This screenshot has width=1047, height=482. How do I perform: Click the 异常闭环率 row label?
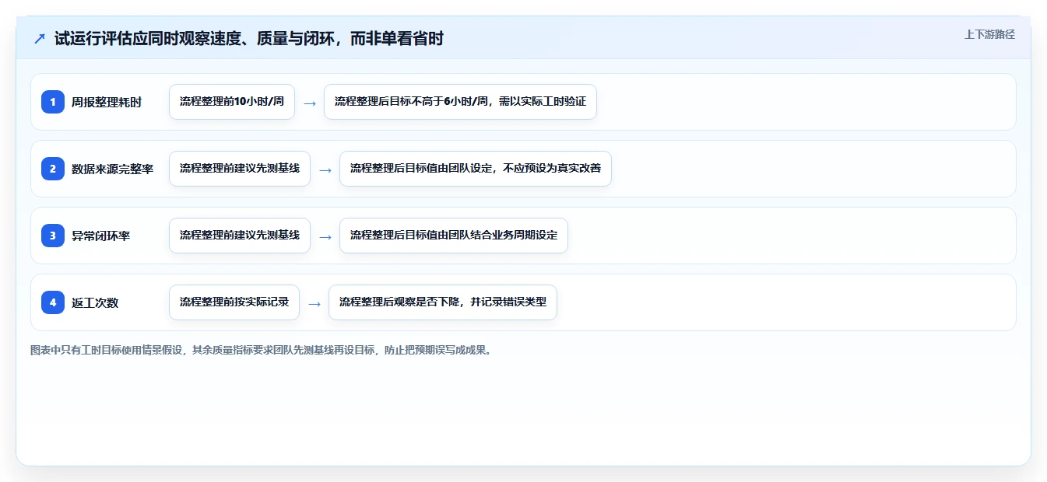(x=101, y=236)
